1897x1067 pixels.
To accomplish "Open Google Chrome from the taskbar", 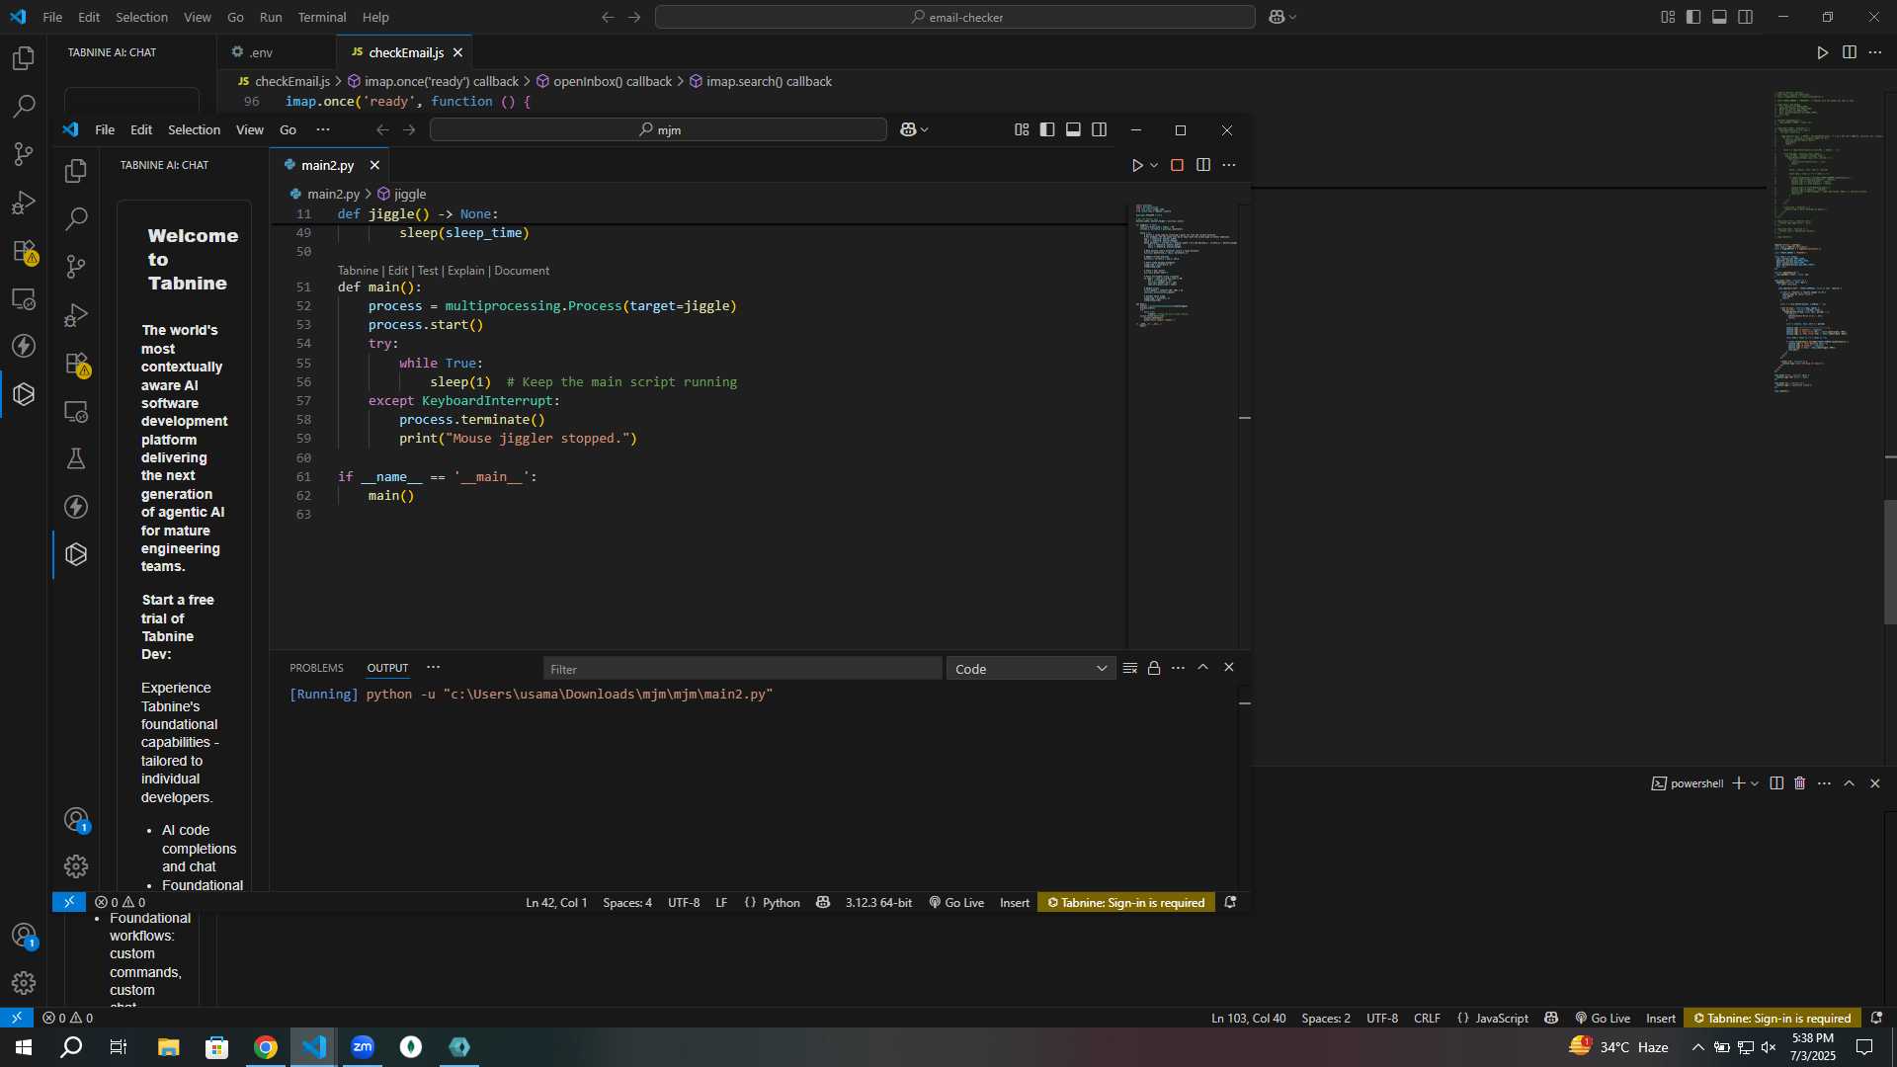I will tap(265, 1047).
